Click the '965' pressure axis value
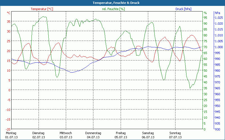Image resolution: width=225 pixels, height=140 pixels. 217,88
